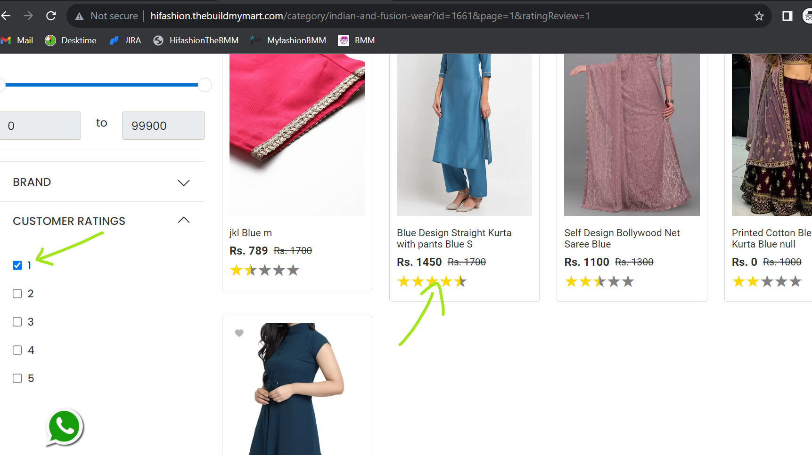Open the Printed Cotton Kurta product image
812x455 pixels.
[x=772, y=135]
